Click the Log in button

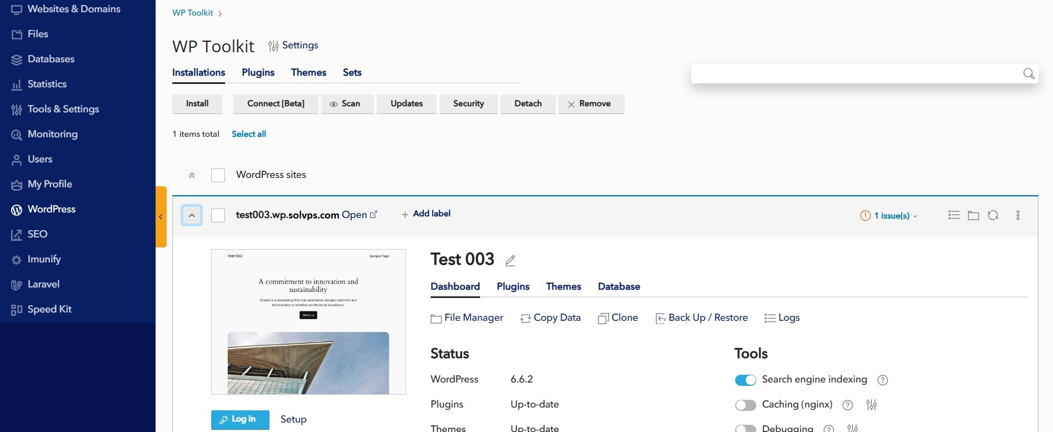click(x=240, y=420)
